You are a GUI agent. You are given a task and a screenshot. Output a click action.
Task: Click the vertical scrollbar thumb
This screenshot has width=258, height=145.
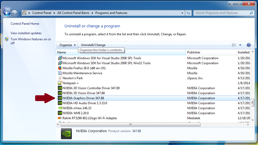(x=253, y=103)
